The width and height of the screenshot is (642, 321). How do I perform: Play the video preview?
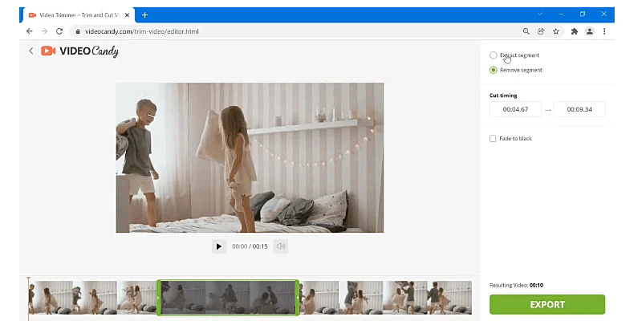coord(219,246)
